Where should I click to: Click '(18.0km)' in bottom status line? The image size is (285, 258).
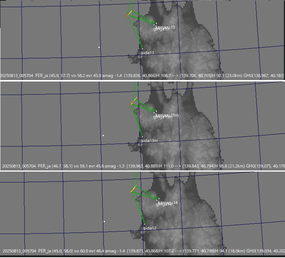[x=237, y=251]
